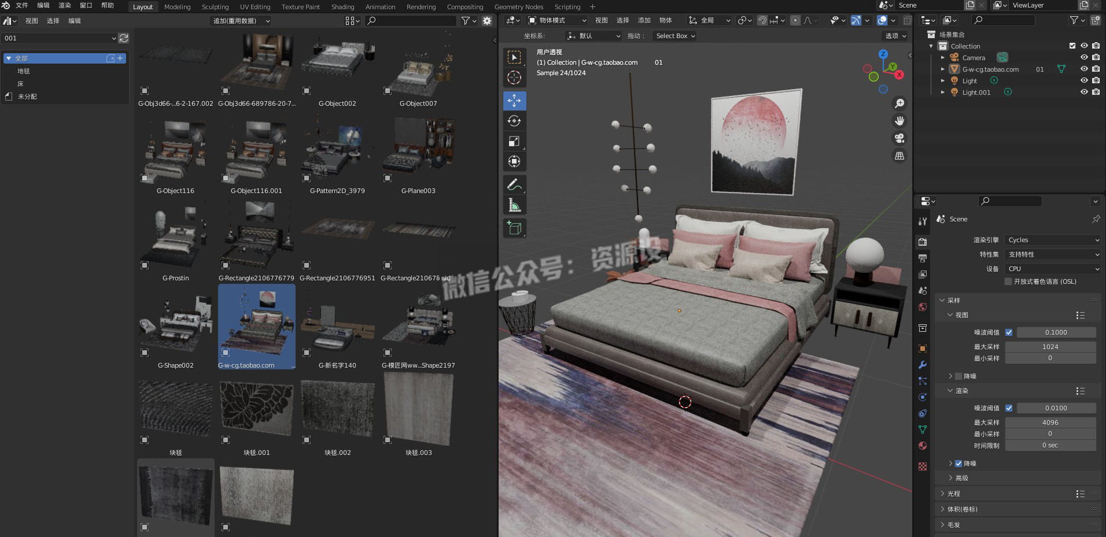Toggle camera view icon in viewport
Image resolution: width=1106 pixels, height=537 pixels.
pos(899,138)
